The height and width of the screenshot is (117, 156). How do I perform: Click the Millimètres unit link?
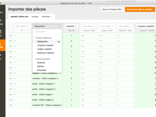[x=46, y=17]
